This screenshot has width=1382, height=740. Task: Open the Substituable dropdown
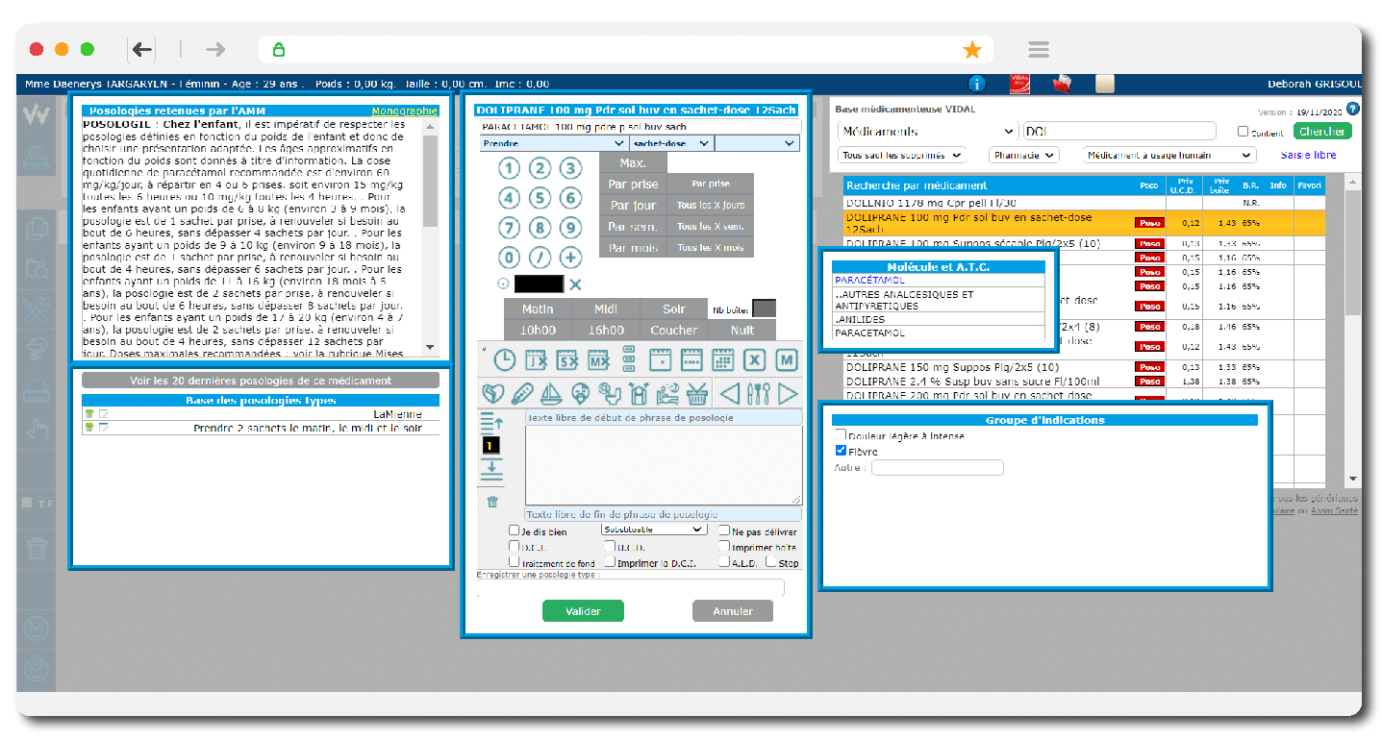pos(654,529)
